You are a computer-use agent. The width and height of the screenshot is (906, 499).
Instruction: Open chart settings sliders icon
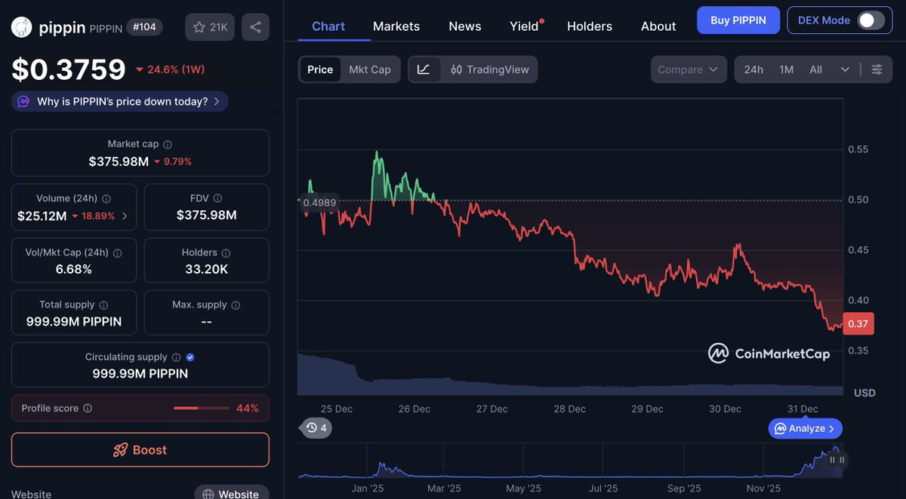(x=877, y=69)
